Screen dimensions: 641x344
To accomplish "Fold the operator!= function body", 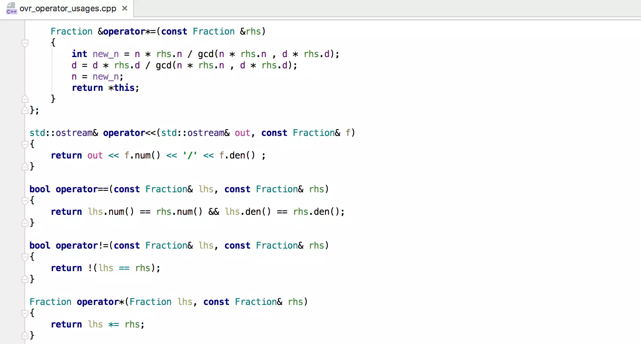I will (x=25, y=257).
